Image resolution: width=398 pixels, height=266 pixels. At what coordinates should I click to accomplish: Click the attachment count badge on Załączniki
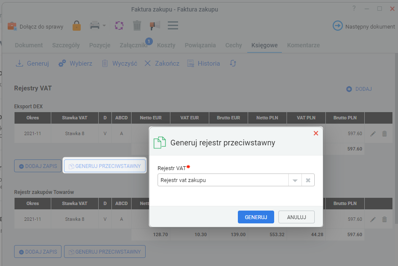pos(149,41)
